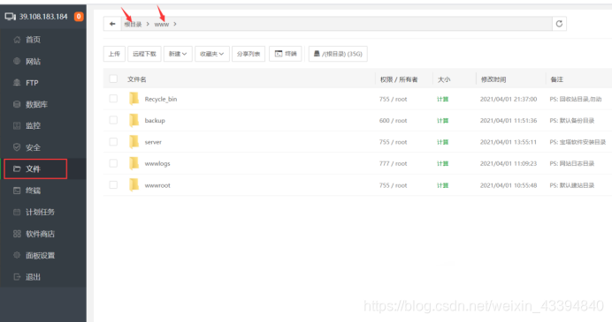612x322 pixels.
Task: Click the chevron after www in the path
Action: (x=175, y=24)
